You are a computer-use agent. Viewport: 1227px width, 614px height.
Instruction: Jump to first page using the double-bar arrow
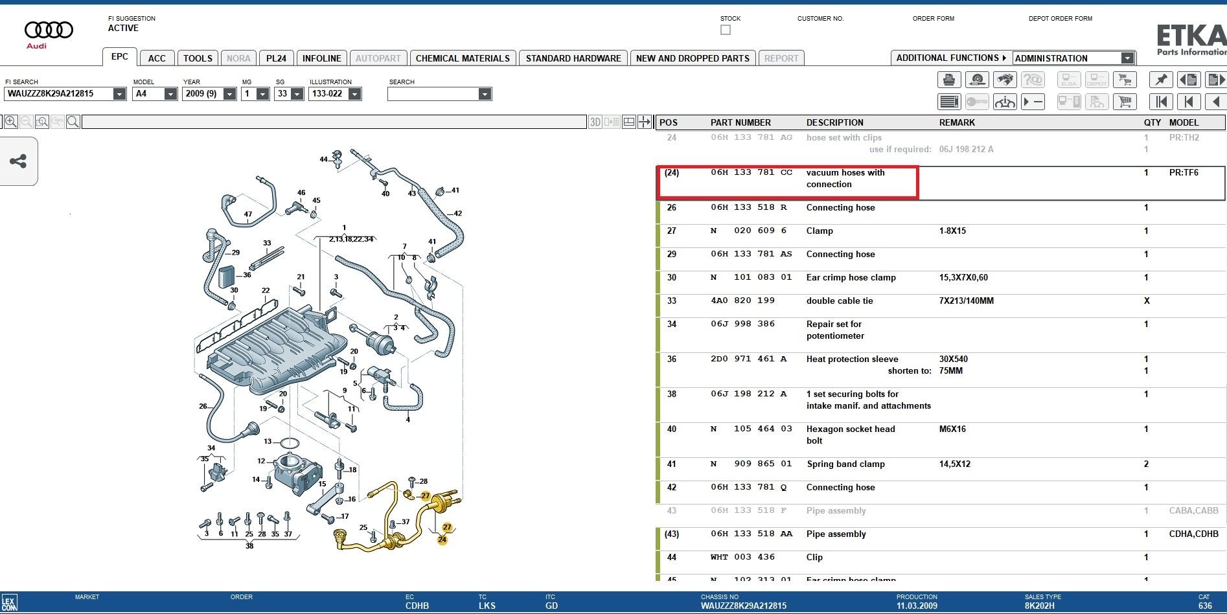pos(1161,102)
